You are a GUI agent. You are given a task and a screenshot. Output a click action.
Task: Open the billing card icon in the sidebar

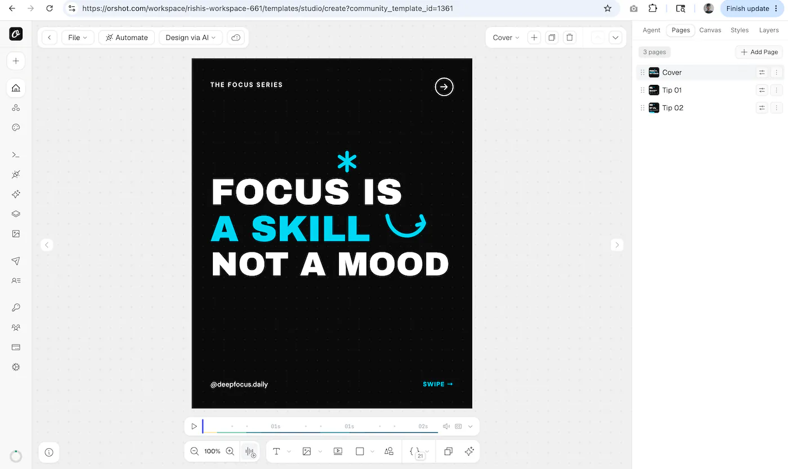click(x=16, y=347)
